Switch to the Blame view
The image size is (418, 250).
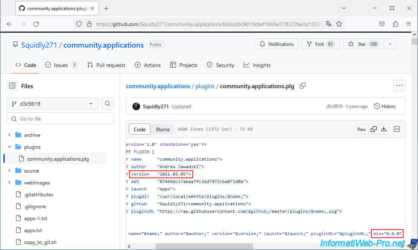click(x=163, y=129)
